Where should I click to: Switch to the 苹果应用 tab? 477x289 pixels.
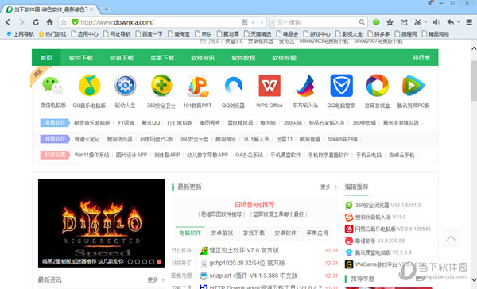pyautogui.click(x=317, y=233)
